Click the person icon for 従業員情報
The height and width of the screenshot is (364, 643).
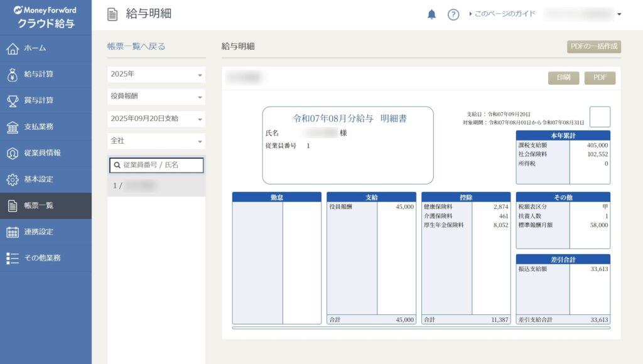click(x=13, y=153)
